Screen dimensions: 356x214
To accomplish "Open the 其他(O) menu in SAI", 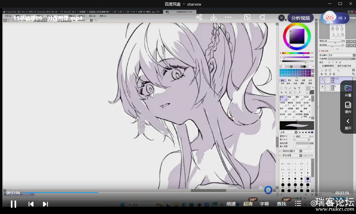I will [x=103, y=16].
